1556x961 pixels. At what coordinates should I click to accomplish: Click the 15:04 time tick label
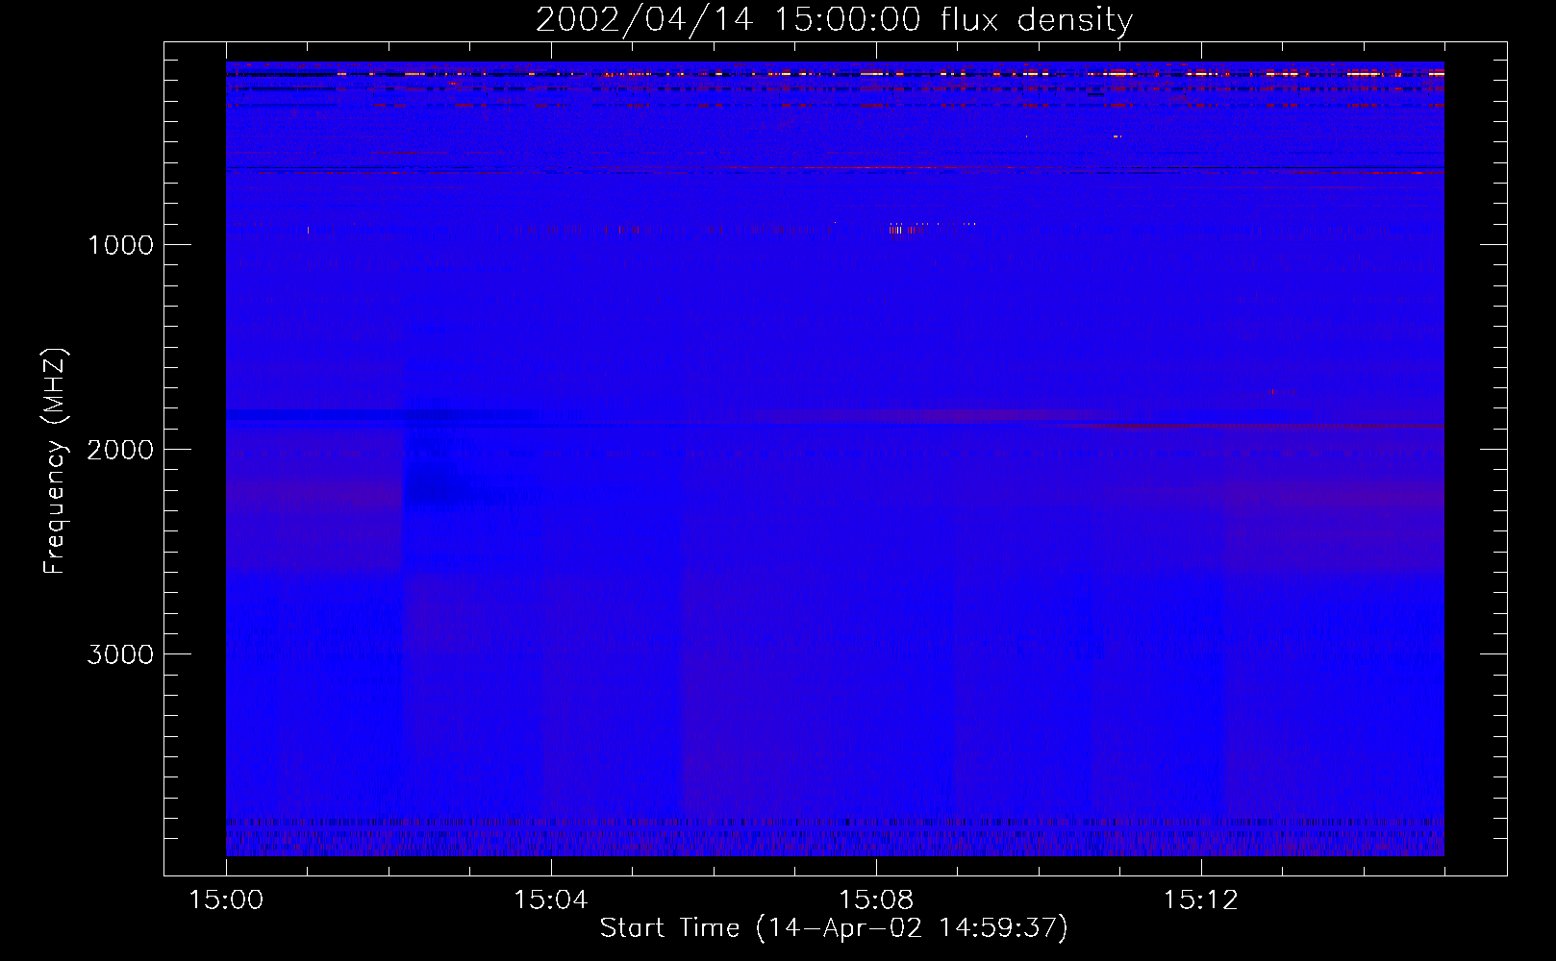click(550, 900)
